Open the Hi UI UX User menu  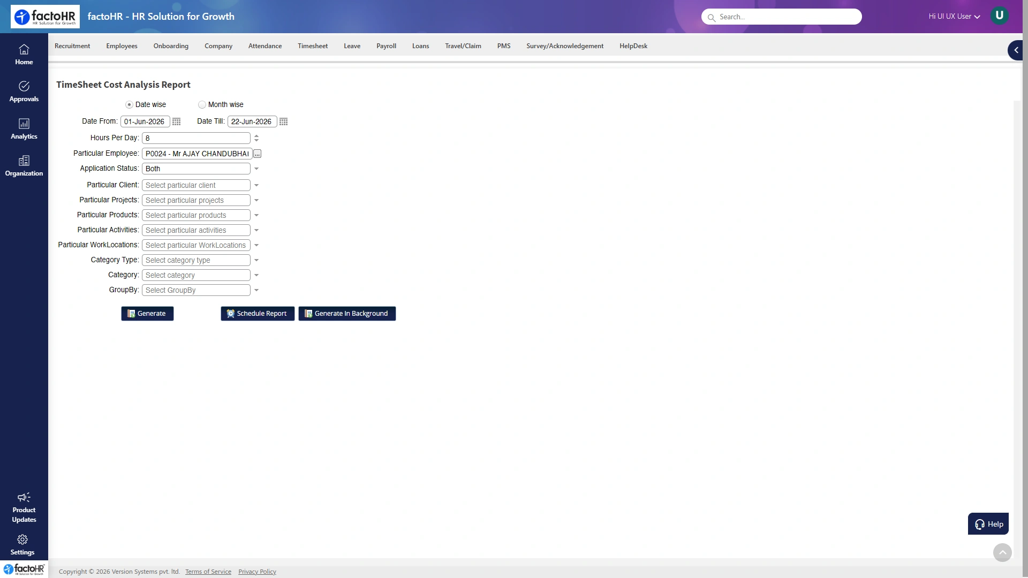954,17
